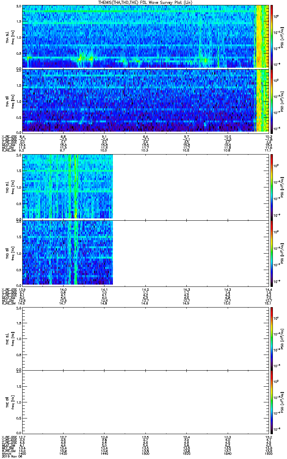Click the THA BL PSD color bar
The height and width of the screenshot is (459, 287).
271,37
